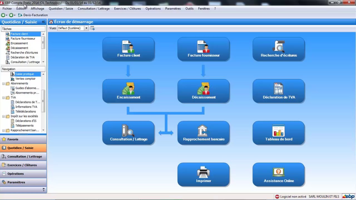Viewport: 356px width, 200px height.
Task: Open the Fichier menu
Action: point(7,9)
